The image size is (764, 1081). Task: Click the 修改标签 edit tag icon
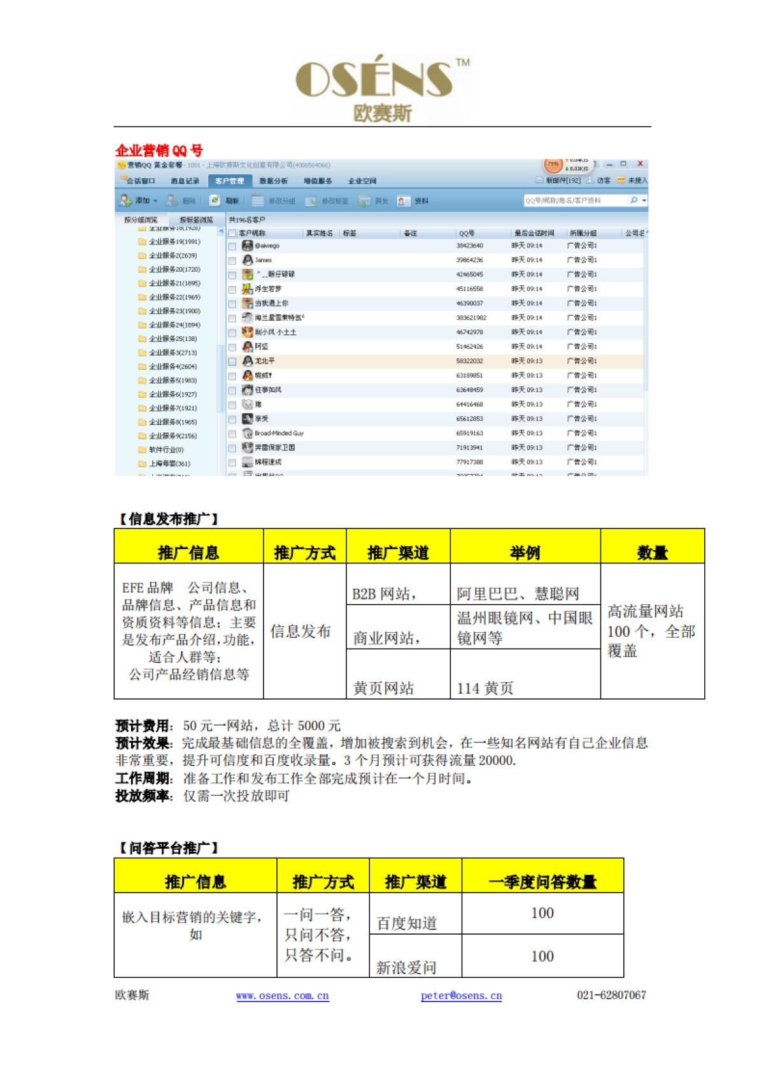[311, 201]
